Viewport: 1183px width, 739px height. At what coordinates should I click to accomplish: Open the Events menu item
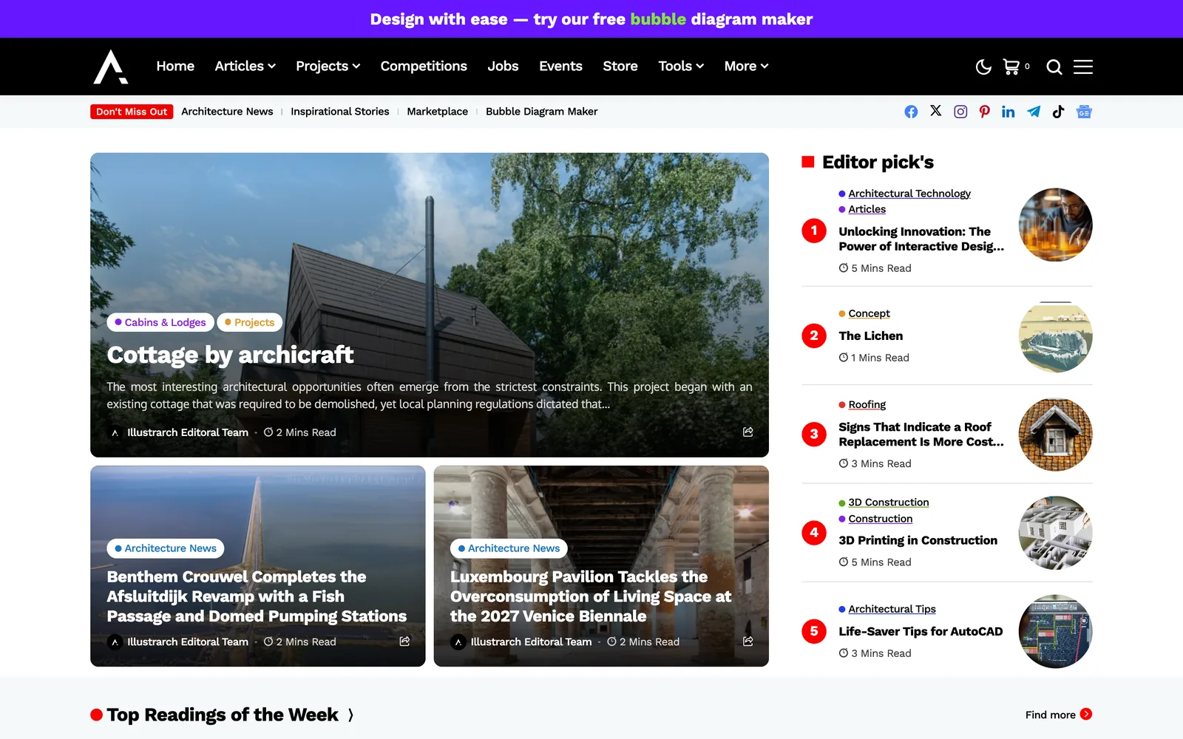coord(560,67)
